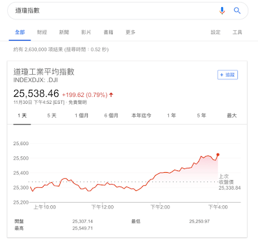Select the 6 個月 chart range

point(111,116)
